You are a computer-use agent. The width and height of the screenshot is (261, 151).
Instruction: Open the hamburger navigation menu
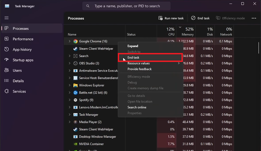(7, 18)
